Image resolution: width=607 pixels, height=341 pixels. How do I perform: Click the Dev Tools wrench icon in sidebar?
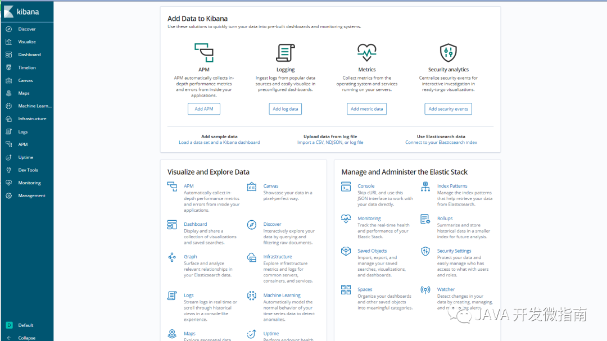coord(9,170)
